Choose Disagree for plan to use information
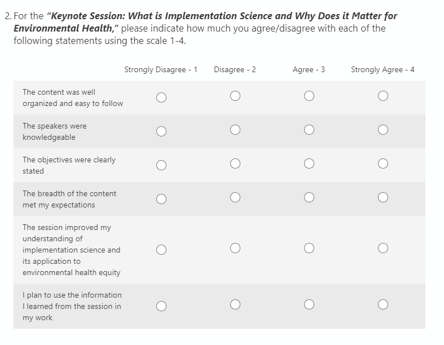This screenshot has width=444, height=345. pos(235,305)
